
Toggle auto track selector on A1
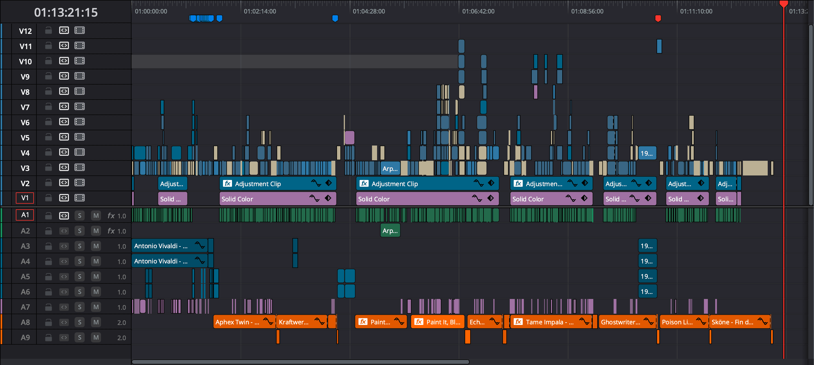[64, 216]
